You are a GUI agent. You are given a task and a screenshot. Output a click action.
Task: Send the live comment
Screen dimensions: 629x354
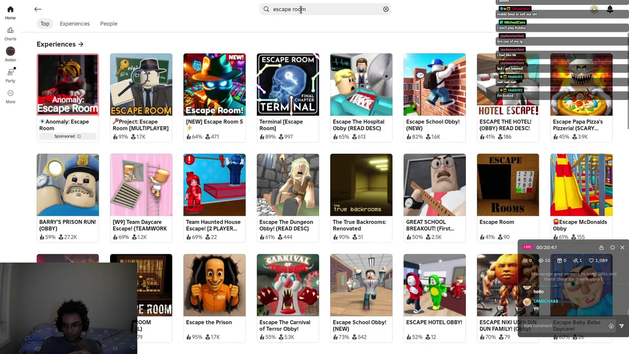(621, 326)
